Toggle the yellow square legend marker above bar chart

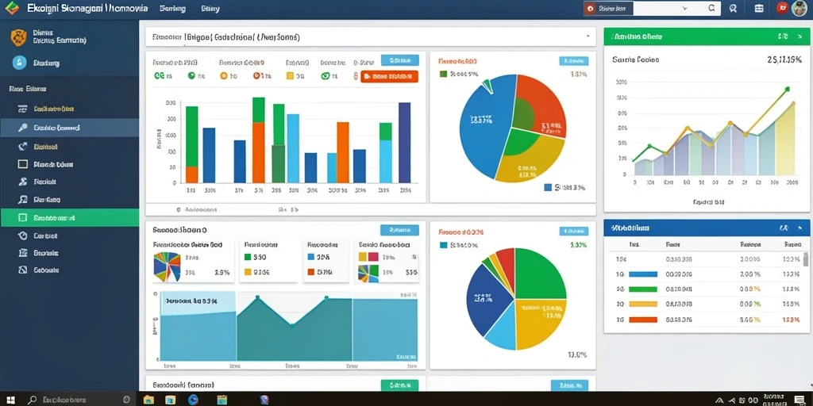pos(290,76)
